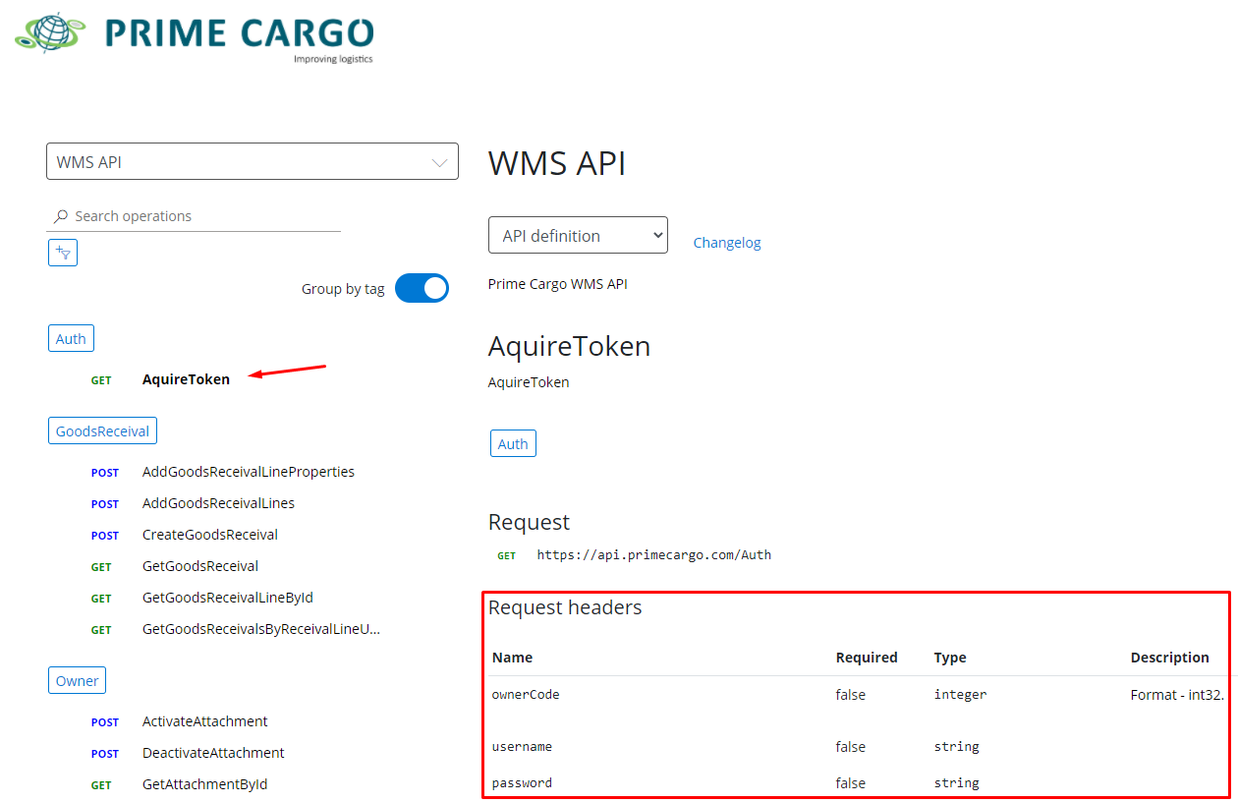Click the Owner tag in sidebar
The width and height of the screenshot is (1238, 803).
tap(77, 680)
